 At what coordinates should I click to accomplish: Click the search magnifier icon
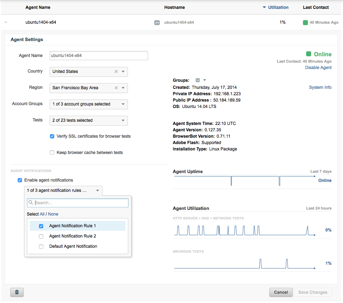(x=31, y=202)
